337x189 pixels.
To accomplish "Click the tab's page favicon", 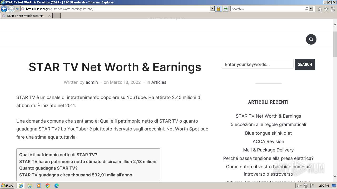I will click(4, 16).
